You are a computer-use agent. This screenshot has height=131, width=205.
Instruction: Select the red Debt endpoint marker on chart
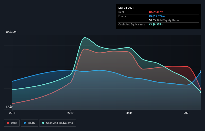click(201, 90)
